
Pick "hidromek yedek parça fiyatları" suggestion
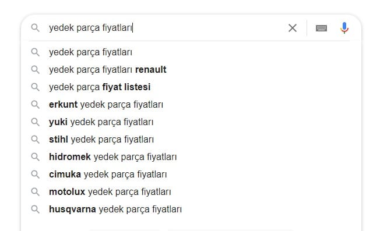(x=191, y=157)
